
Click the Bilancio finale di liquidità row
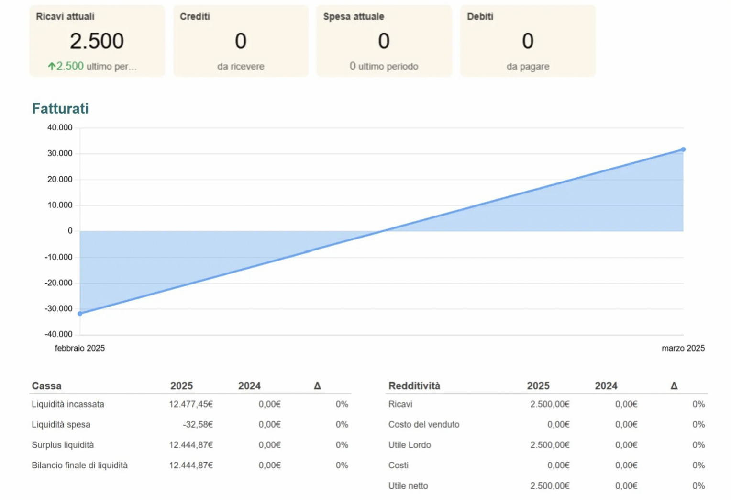click(80, 465)
